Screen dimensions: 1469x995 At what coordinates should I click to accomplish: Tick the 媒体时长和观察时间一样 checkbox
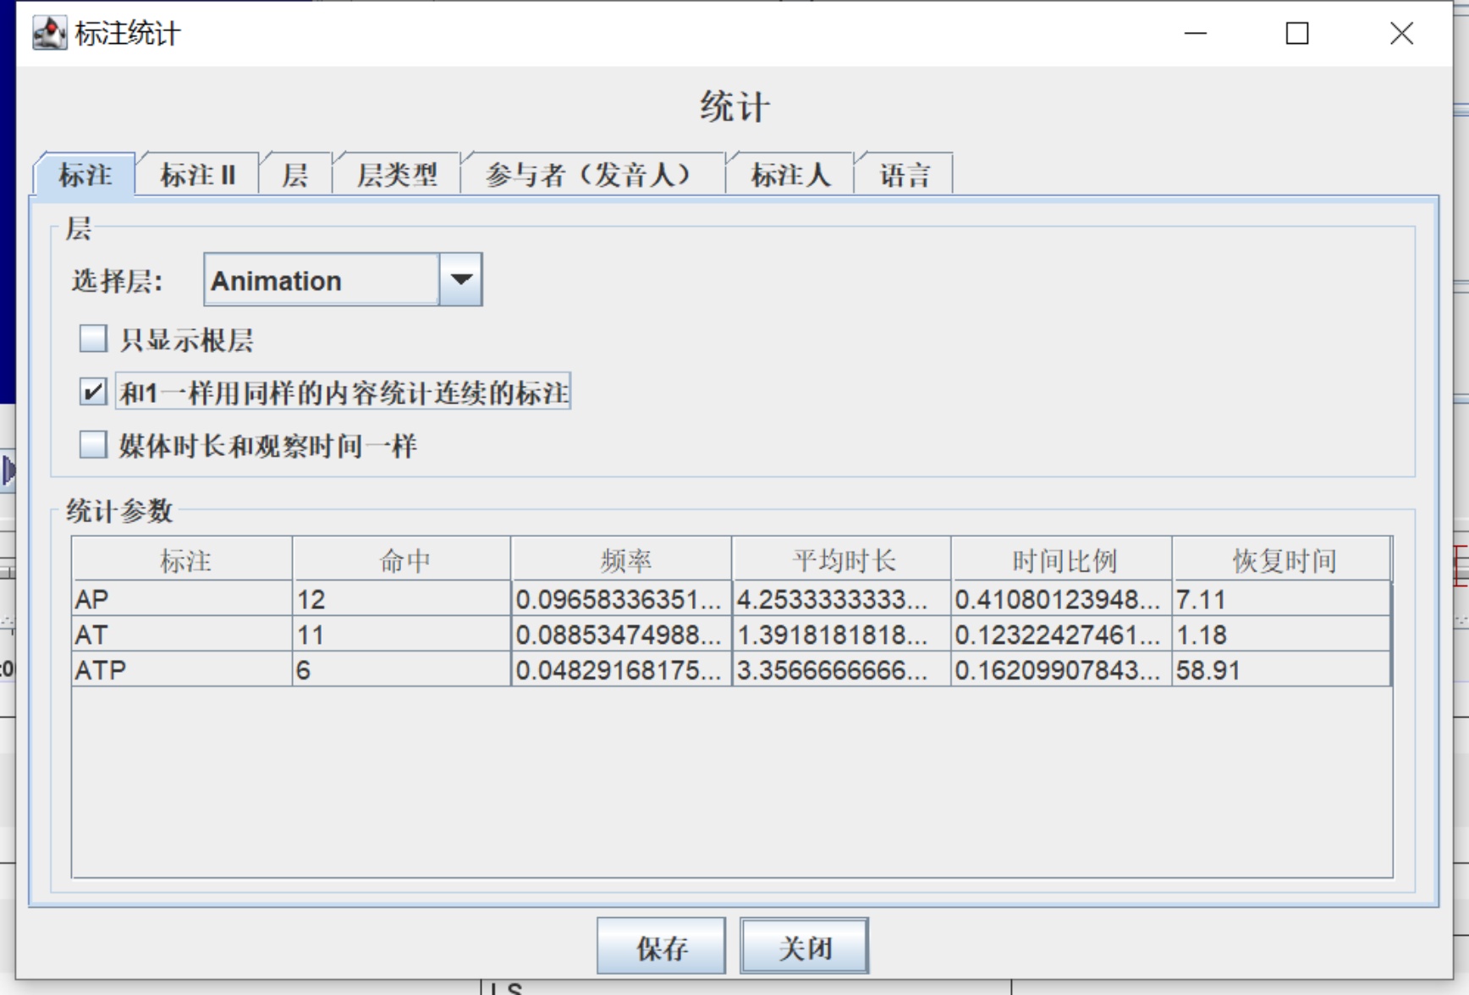pos(93,445)
